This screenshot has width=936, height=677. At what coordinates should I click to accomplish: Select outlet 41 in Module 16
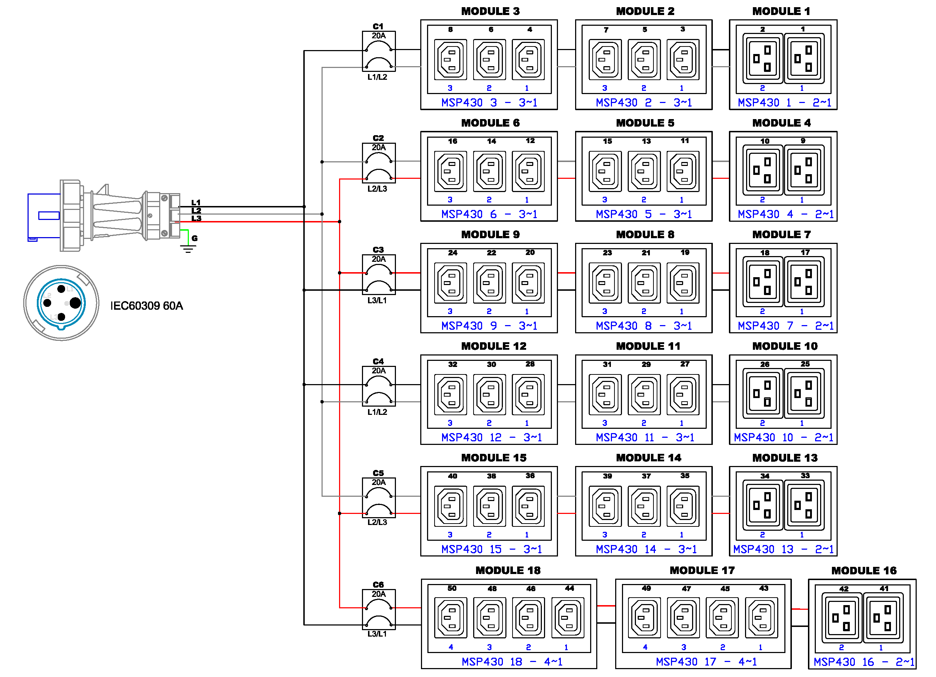tap(883, 618)
